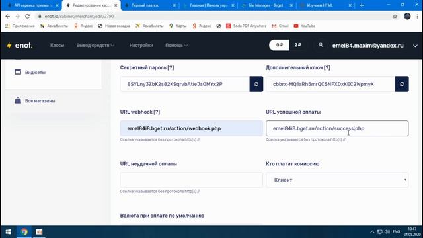This screenshot has width=423, height=238.
Task: Focus the URL успешной оплаты field
Action: 337,128
